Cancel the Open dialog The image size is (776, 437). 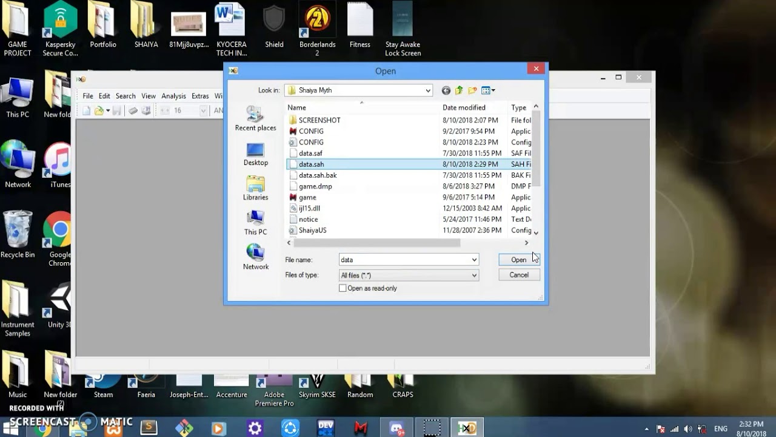click(518, 275)
